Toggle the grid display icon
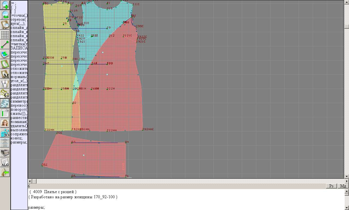Screen dimensions: 349x210 tap(5, 35)
